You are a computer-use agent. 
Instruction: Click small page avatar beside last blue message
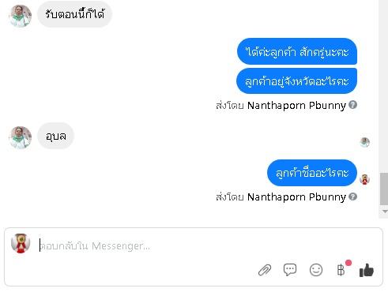364,179
